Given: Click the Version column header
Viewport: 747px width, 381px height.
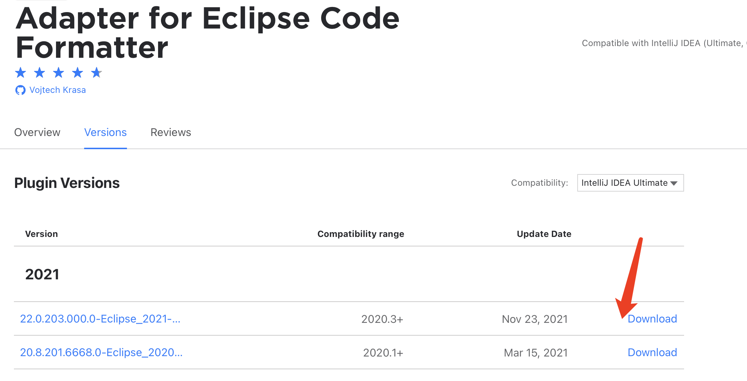Looking at the screenshot, I should pos(42,234).
